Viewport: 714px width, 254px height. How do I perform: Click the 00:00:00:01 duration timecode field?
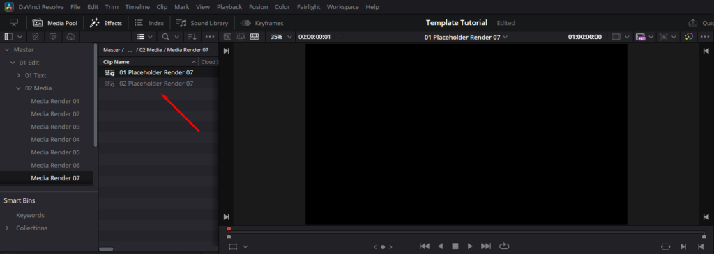pyautogui.click(x=314, y=37)
